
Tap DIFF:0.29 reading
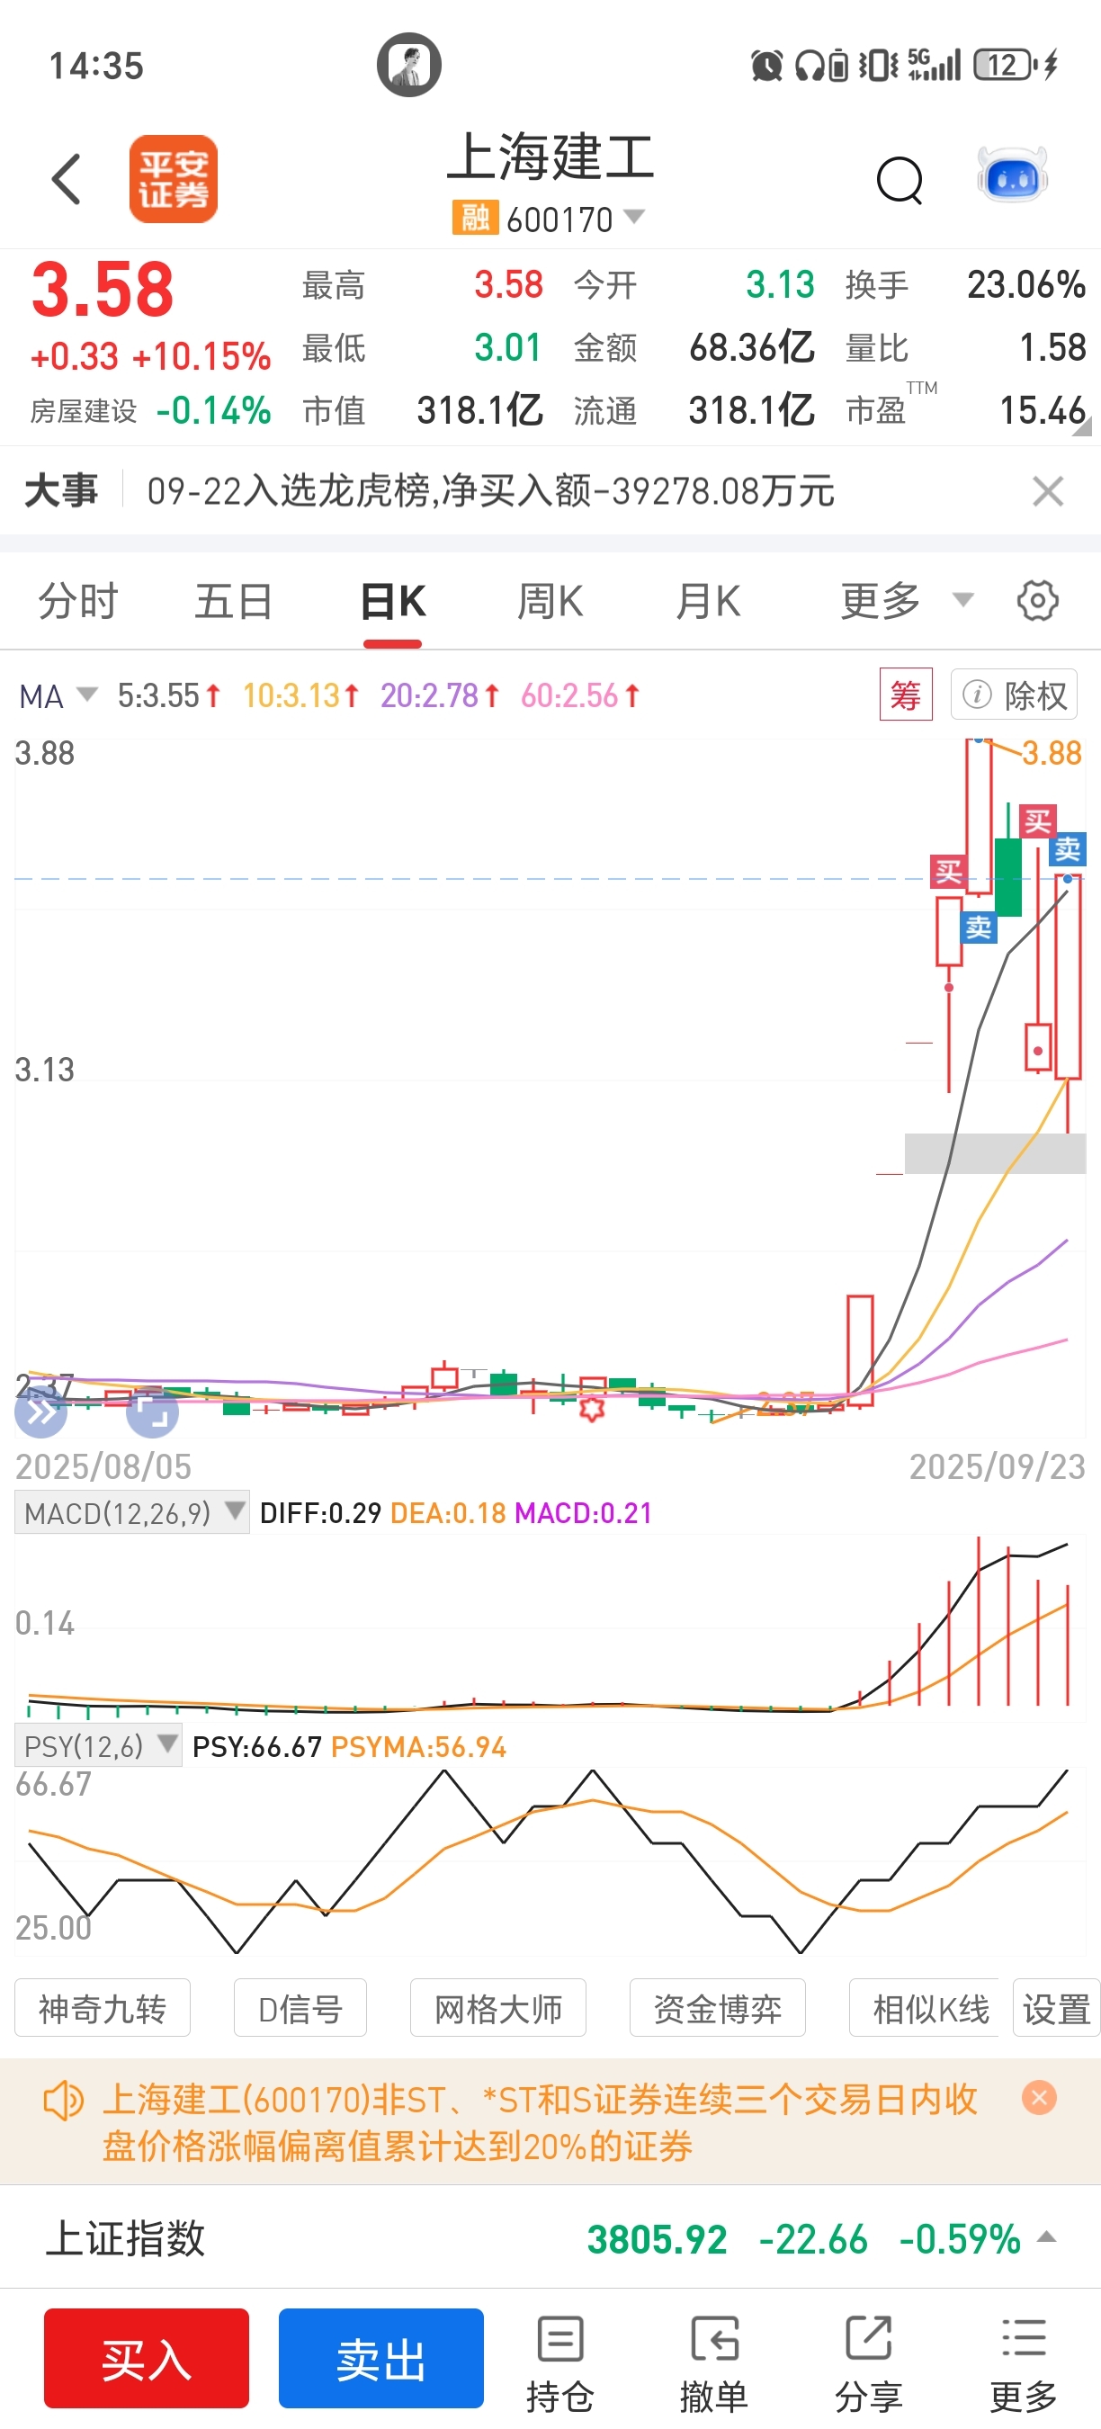tap(319, 1513)
